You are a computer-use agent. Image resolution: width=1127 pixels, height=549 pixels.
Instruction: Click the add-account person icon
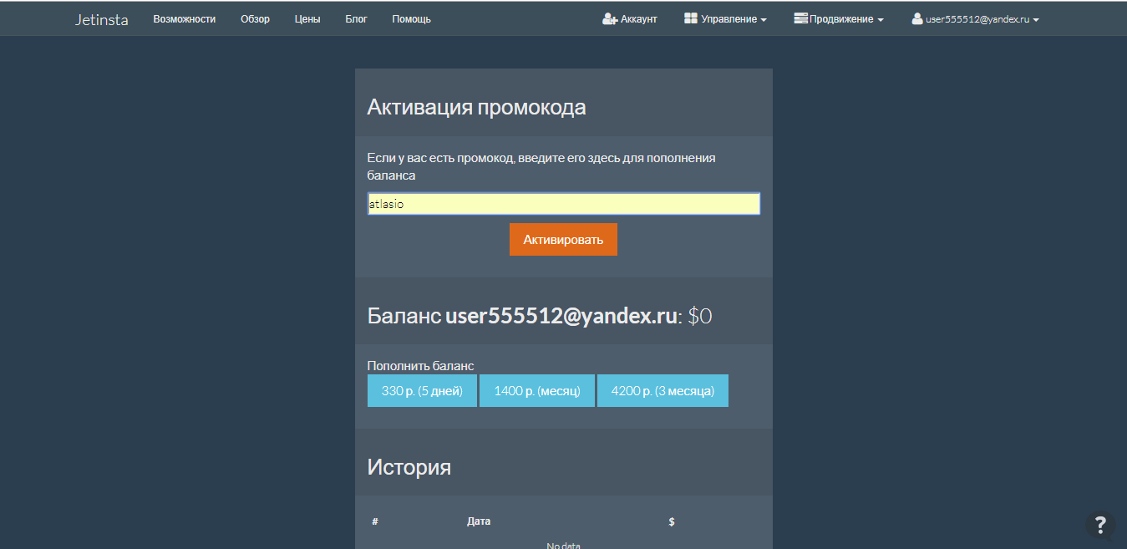pos(609,19)
